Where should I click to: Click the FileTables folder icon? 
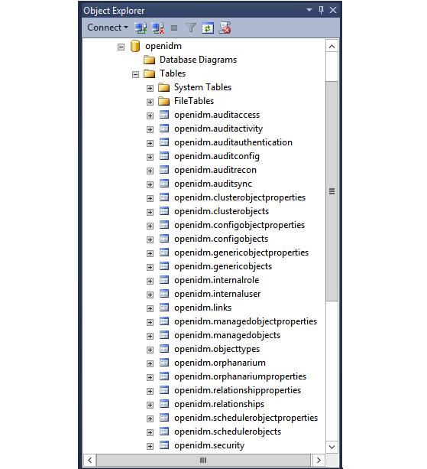pyautogui.click(x=163, y=101)
